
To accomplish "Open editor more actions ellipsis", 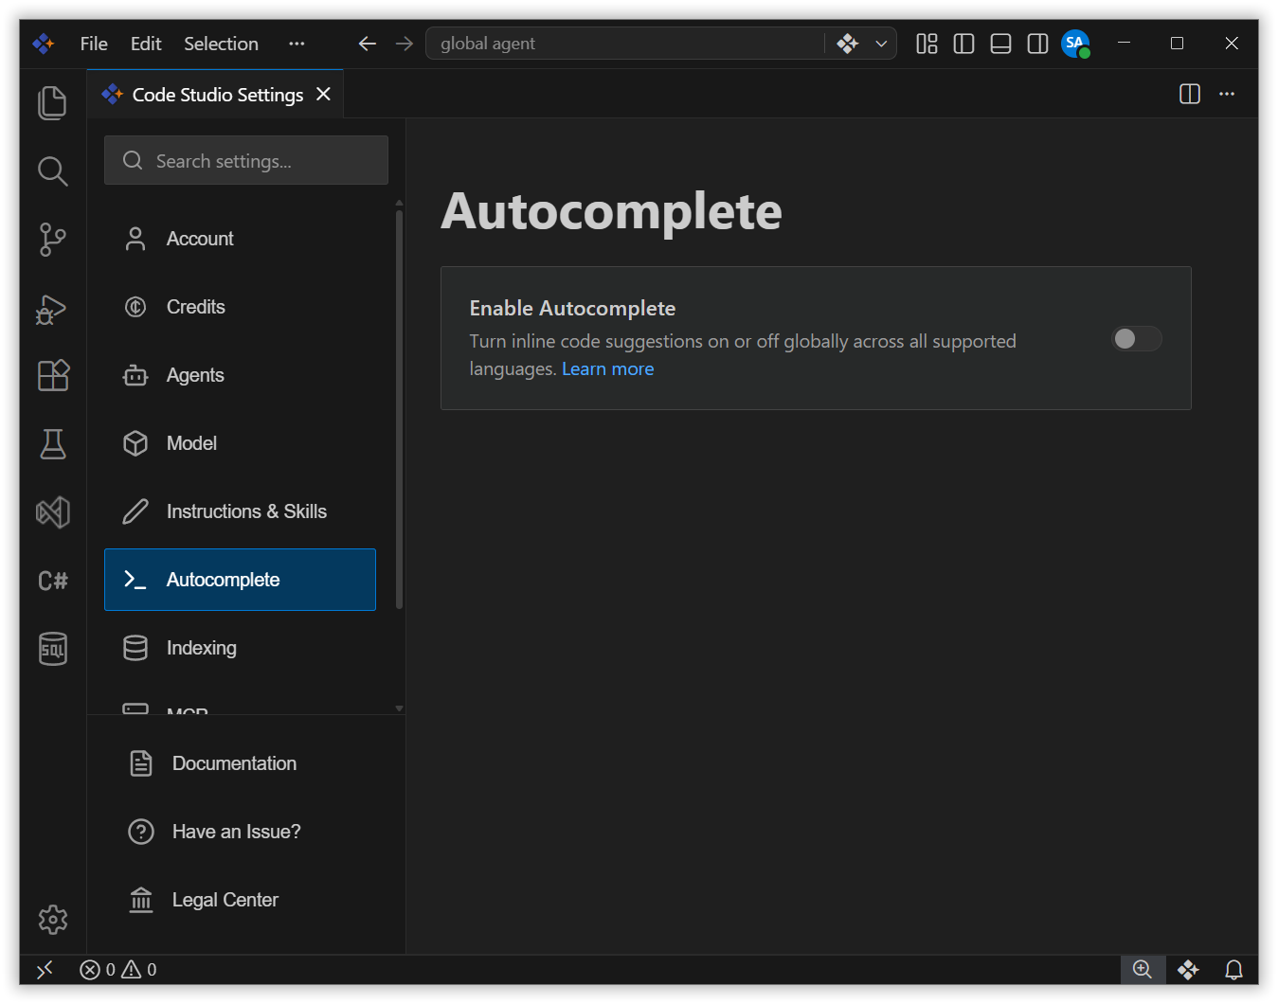I will pos(1227,94).
